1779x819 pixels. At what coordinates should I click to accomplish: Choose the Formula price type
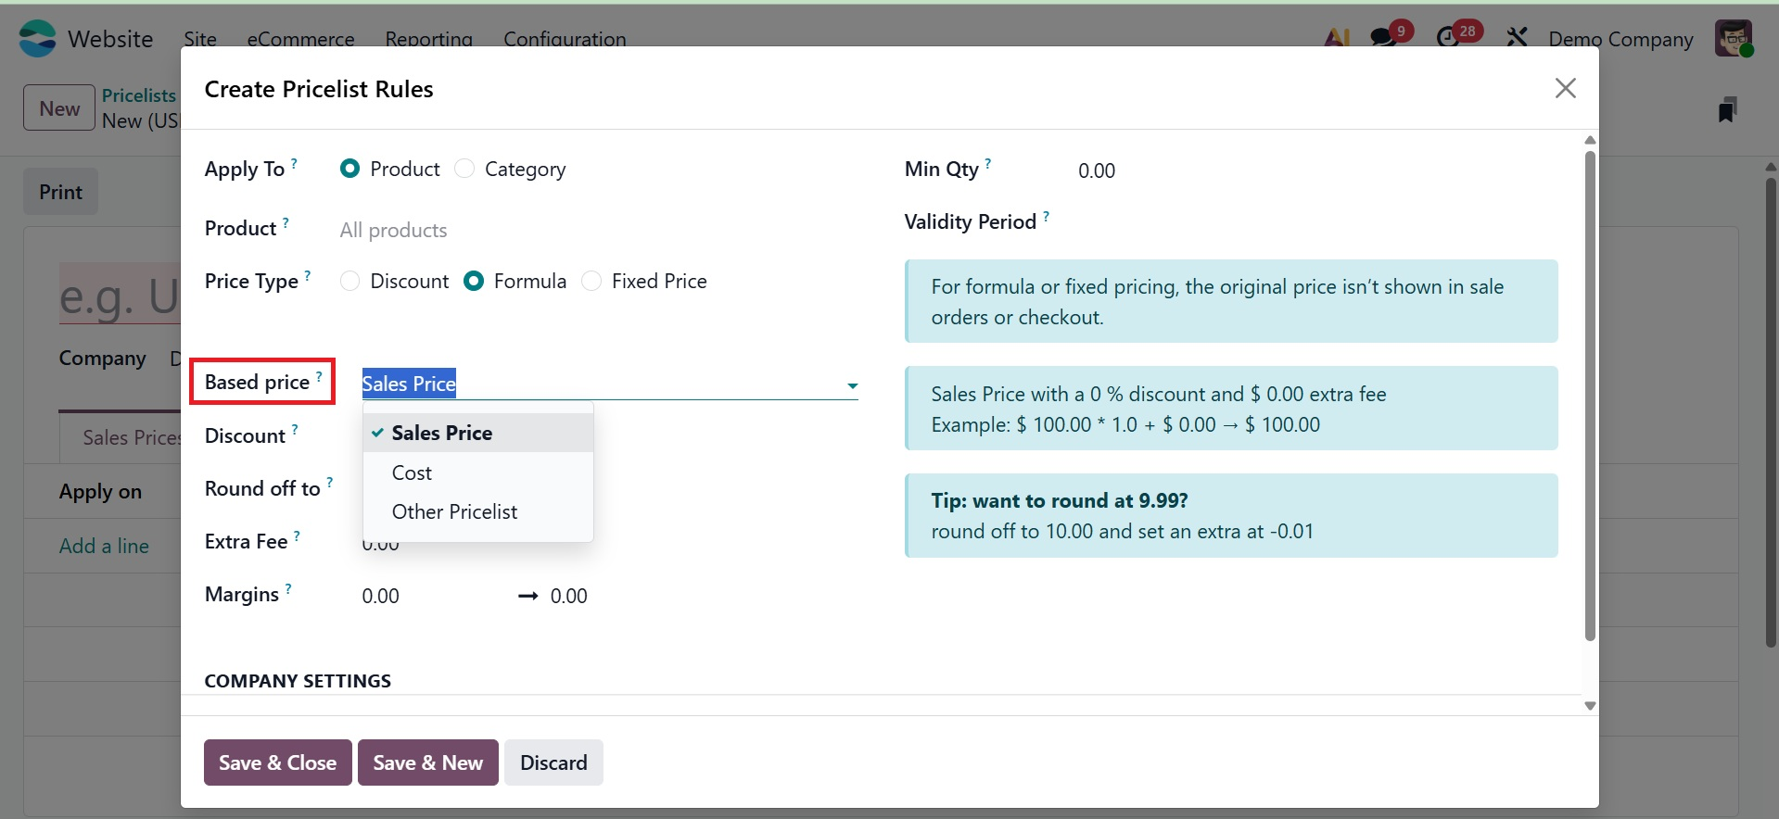474,281
